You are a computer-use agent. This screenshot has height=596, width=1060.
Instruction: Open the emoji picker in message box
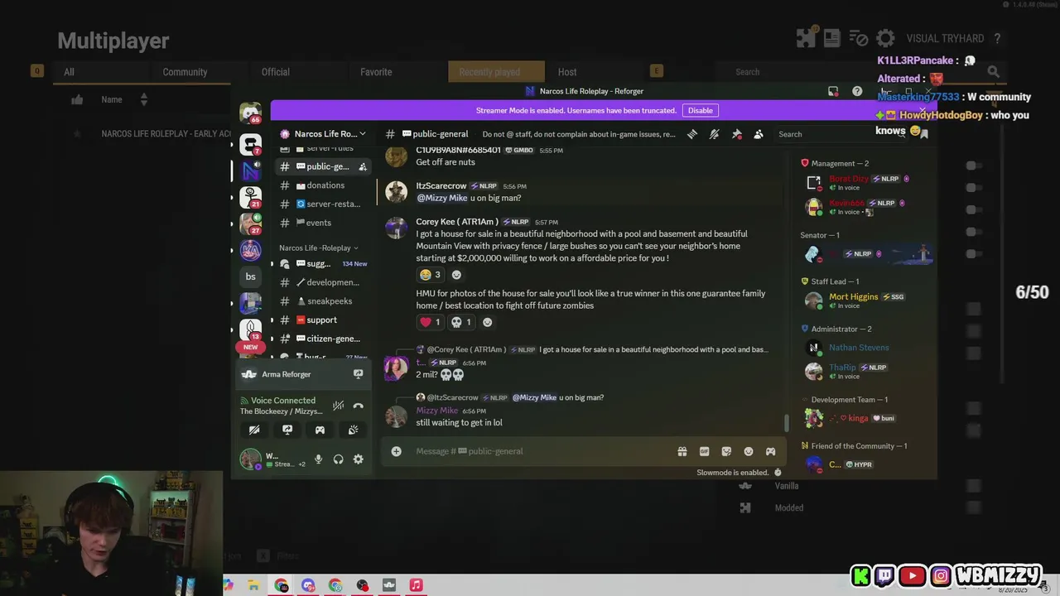[x=749, y=451]
